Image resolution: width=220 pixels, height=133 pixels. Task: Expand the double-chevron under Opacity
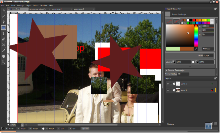[x=190, y=67]
